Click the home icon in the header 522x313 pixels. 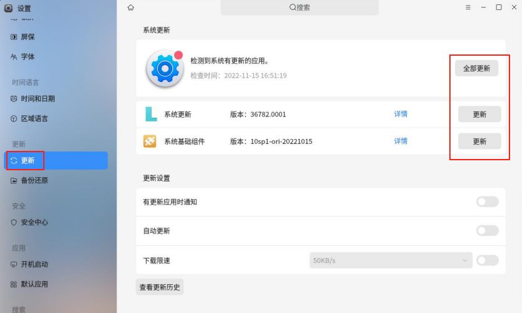(x=130, y=8)
